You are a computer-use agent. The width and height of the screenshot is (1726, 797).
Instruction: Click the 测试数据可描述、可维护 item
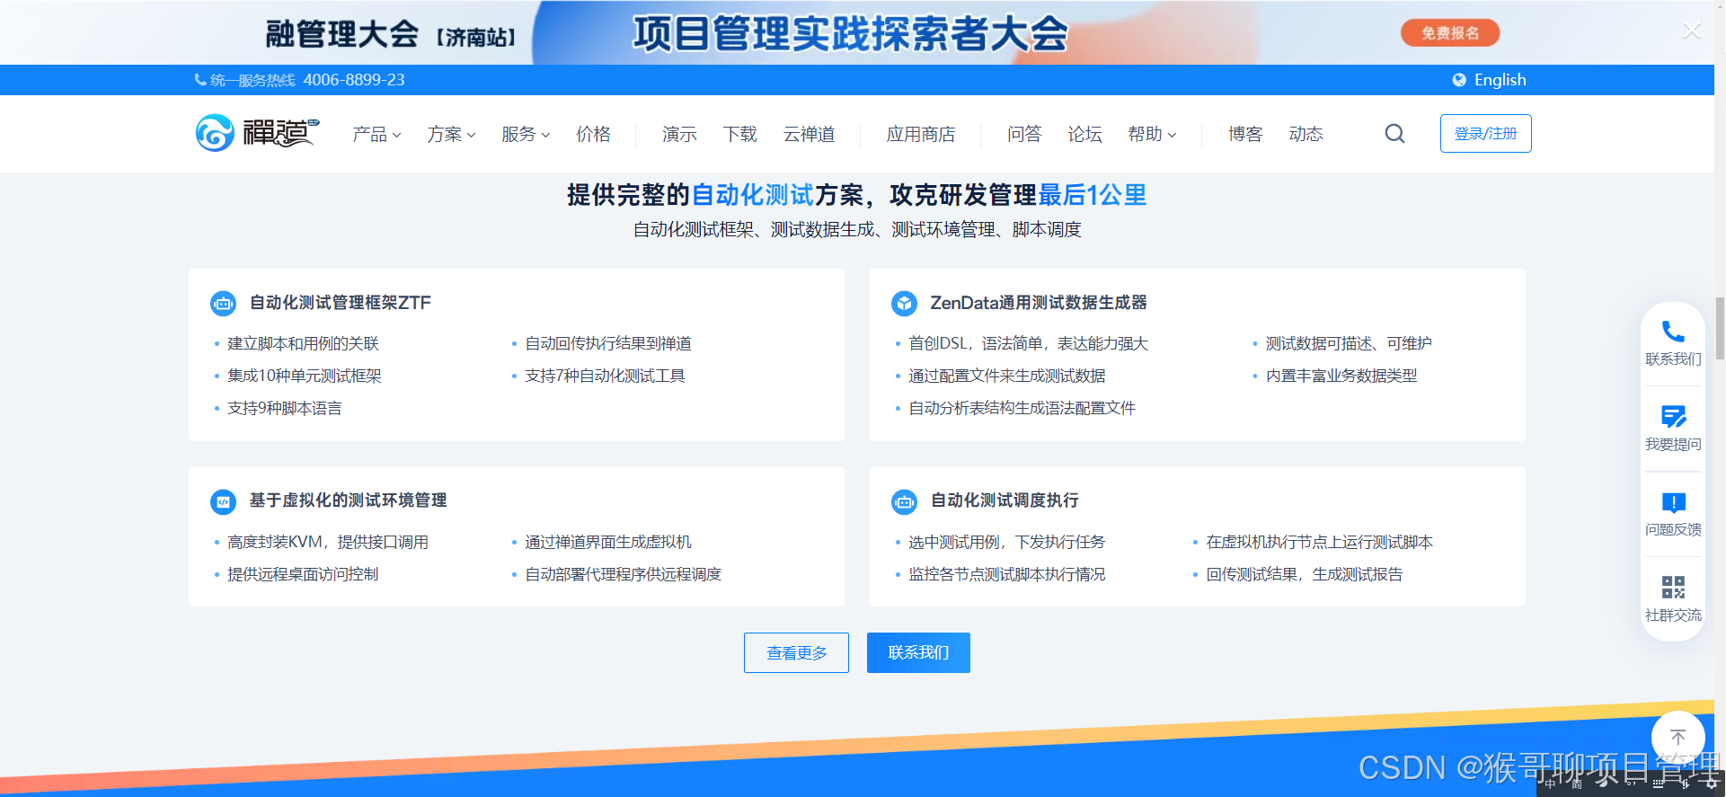click(x=1349, y=343)
